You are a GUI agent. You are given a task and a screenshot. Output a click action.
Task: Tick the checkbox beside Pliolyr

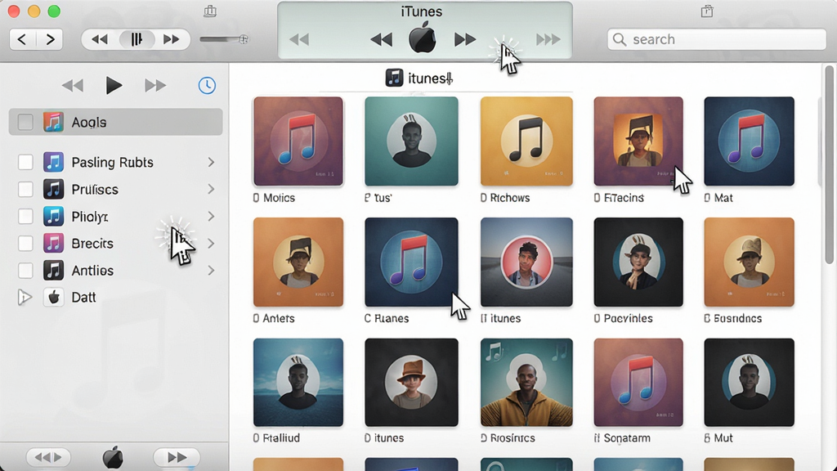click(25, 216)
